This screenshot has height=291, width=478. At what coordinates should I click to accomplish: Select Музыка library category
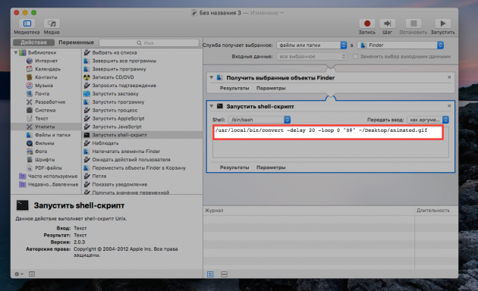pyautogui.click(x=44, y=86)
